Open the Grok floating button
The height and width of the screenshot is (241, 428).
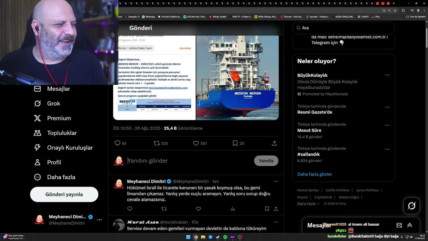(x=412, y=206)
